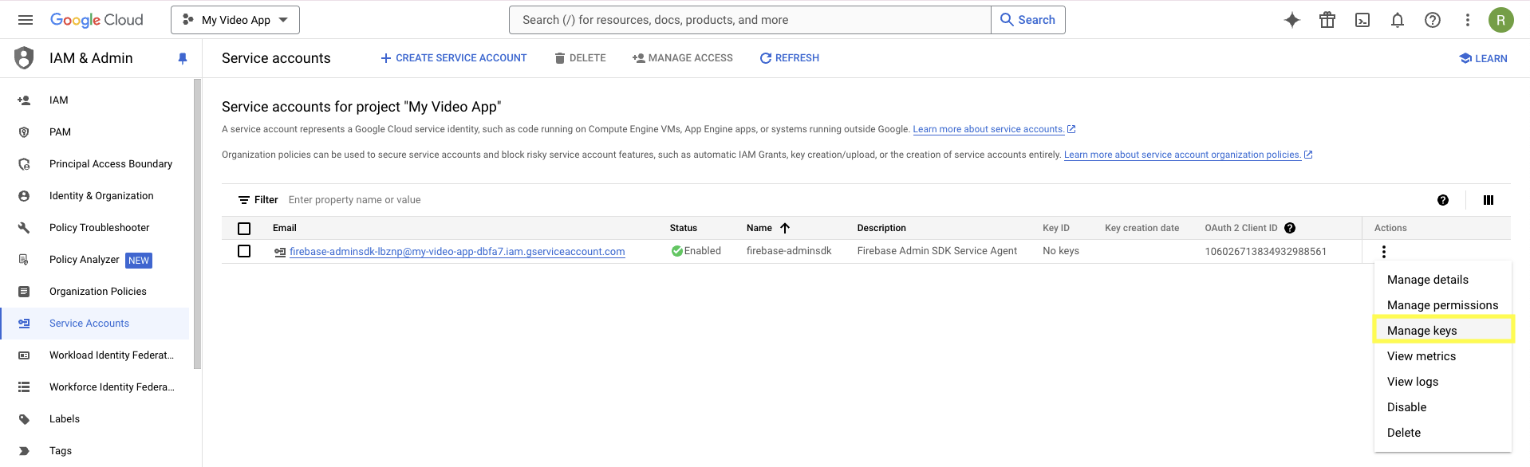Screen dimensions: 1530x467
Task: Click Key creation date column header
Action: click(x=1142, y=228)
